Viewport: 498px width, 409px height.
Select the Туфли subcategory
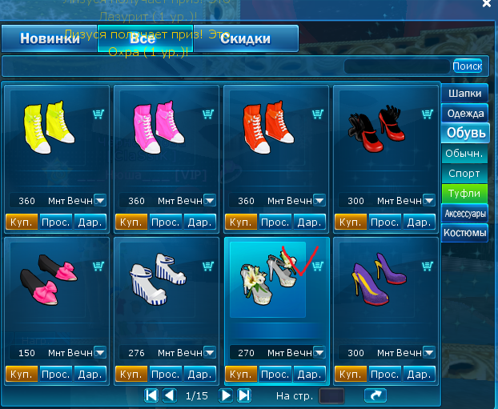pyautogui.click(x=464, y=194)
